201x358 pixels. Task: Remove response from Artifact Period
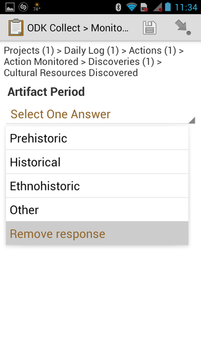point(97,234)
